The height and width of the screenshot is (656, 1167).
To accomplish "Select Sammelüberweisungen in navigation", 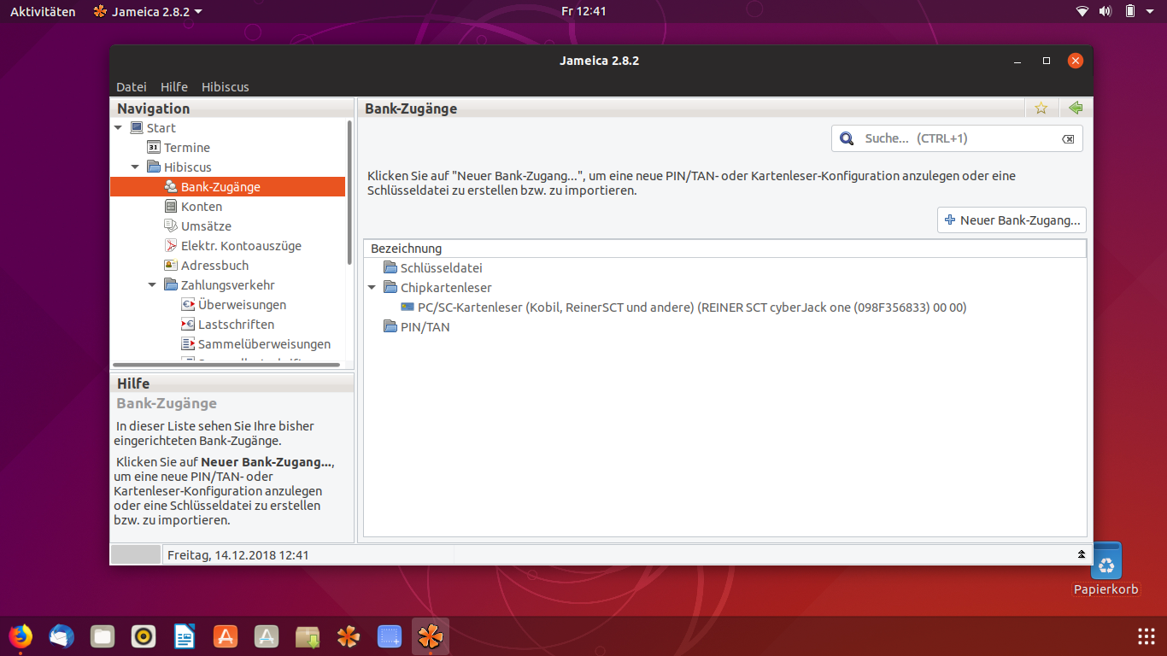I will [264, 344].
